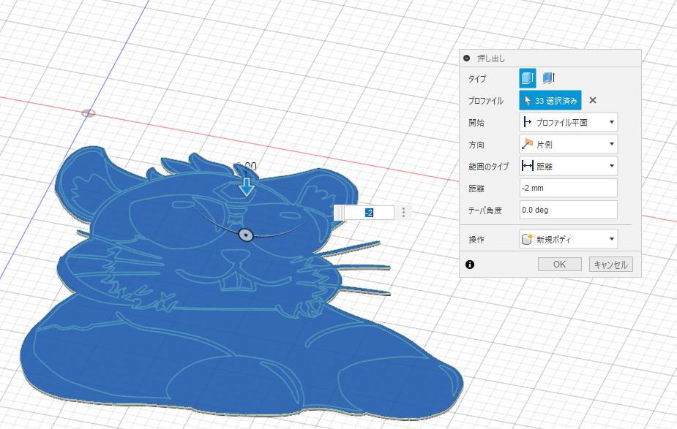
Task: Click the taper angle round manipulator handle
Action: click(246, 235)
